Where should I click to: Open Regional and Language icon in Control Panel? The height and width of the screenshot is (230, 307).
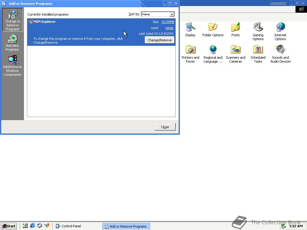[213, 54]
